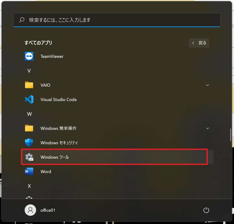Jump via the V letter header

click(x=29, y=71)
